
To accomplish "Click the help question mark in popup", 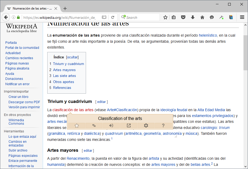I will (163, 125).
